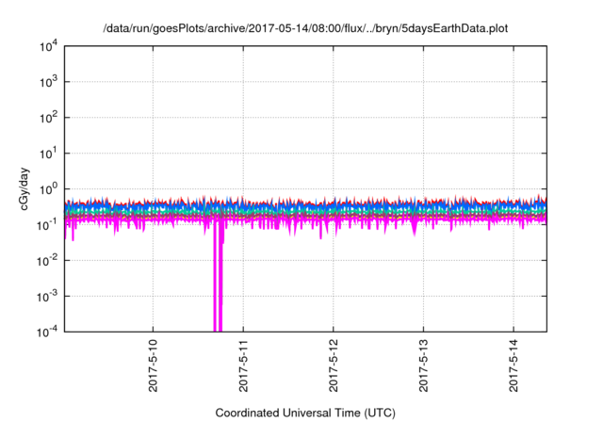
Task: Select the 10^3 y-axis label
Action: click(x=48, y=82)
